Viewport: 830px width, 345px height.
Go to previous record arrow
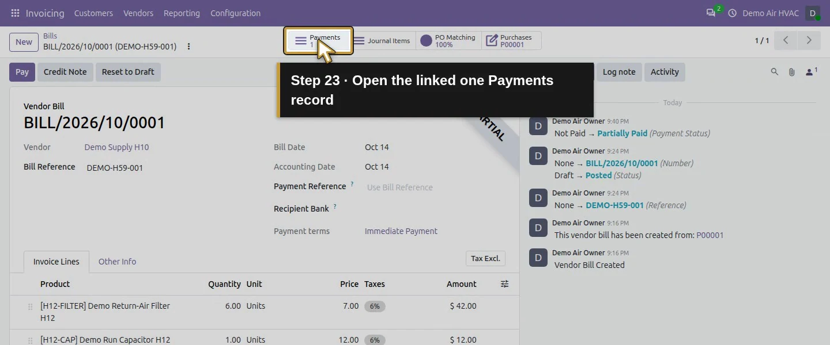coord(786,40)
